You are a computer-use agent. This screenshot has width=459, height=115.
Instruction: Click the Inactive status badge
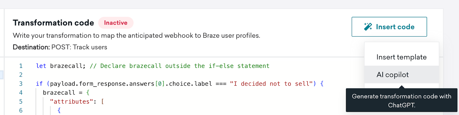(x=116, y=23)
